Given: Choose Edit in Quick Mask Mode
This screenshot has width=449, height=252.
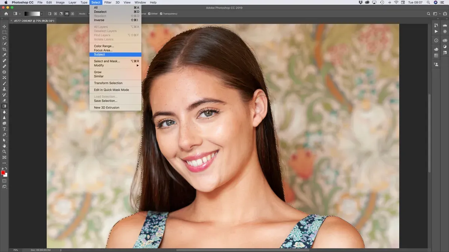Looking at the screenshot, I should click(x=115, y=90).
